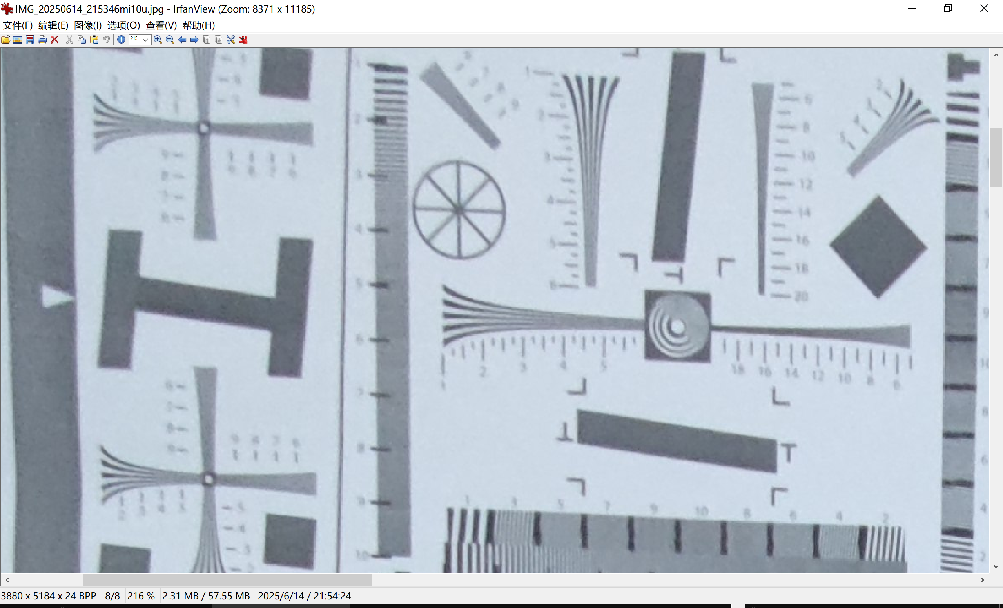
Task: Click the Save floppy disk icon
Action: [x=30, y=40]
